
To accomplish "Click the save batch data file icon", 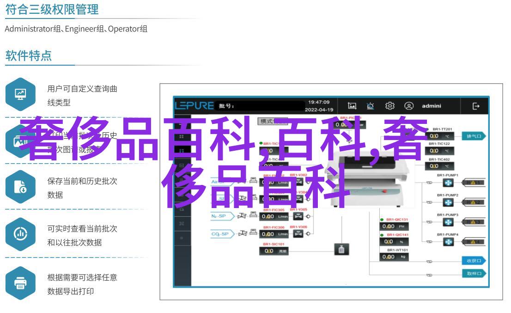I will pos(20,186).
